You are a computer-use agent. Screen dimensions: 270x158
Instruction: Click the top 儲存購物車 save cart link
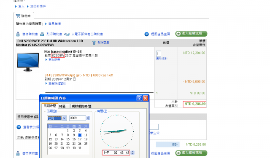[x=30, y=34]
